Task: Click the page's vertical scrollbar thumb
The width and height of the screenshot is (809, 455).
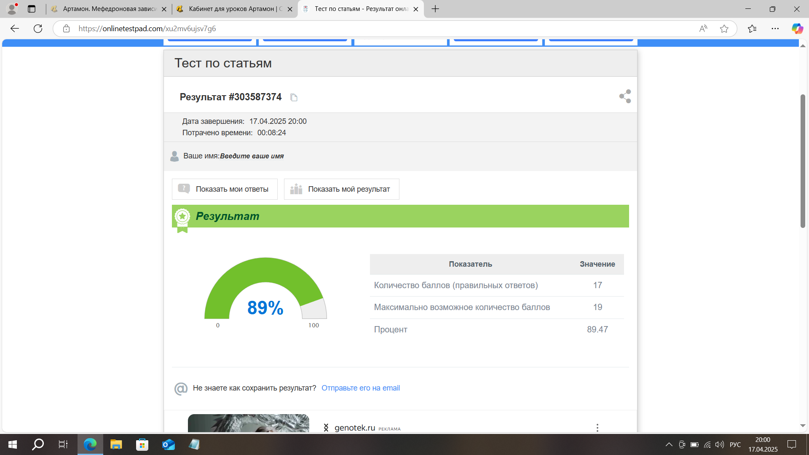Action: [x=803, y=160]
